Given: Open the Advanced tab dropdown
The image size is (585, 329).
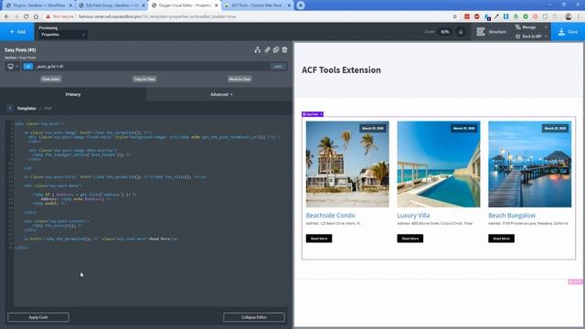Looking at the screenshot, I should coord(221,94).
